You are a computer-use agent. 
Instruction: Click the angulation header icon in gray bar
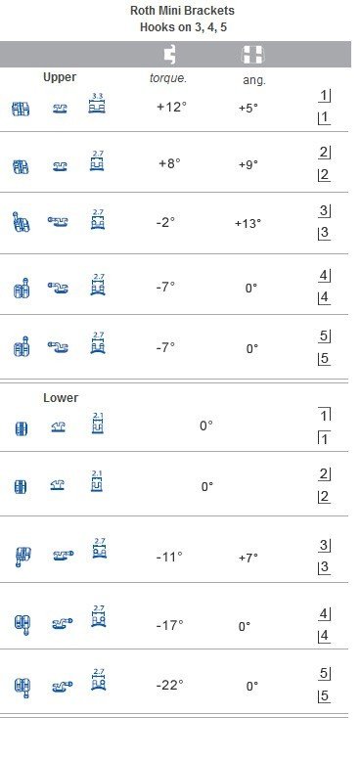[252, 55]
